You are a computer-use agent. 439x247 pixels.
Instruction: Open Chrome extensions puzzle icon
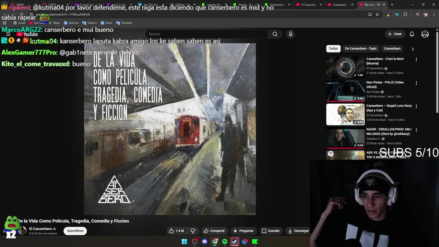405,14
